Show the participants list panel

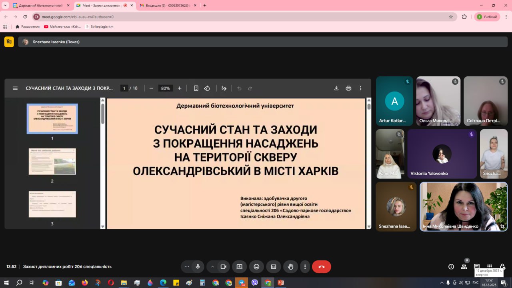pyautogui.click(x=464, y=267)
